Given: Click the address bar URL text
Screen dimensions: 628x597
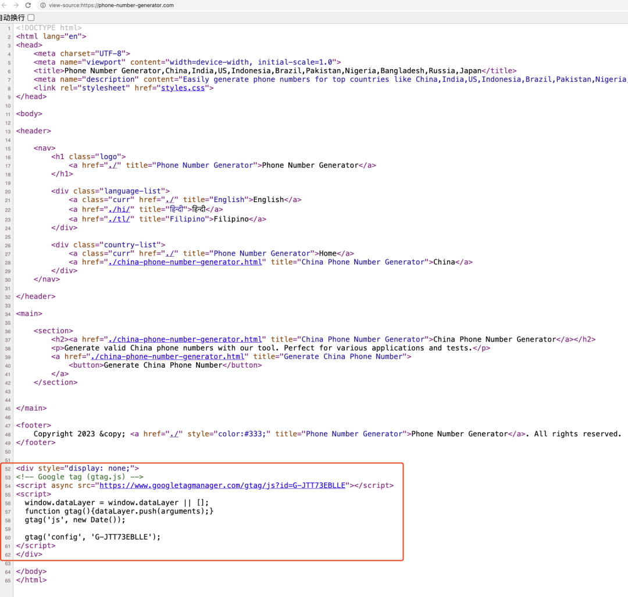Looking at the screenshot, I should [x=111, y=5].
